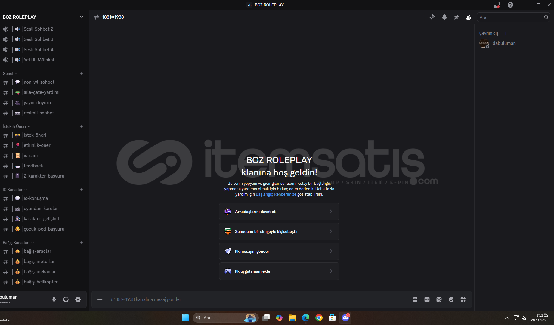This screenshot has height=325, width=554.
Task: Click the Arkadaşlarını davet et chevron arrow
Action: [331, 212]
